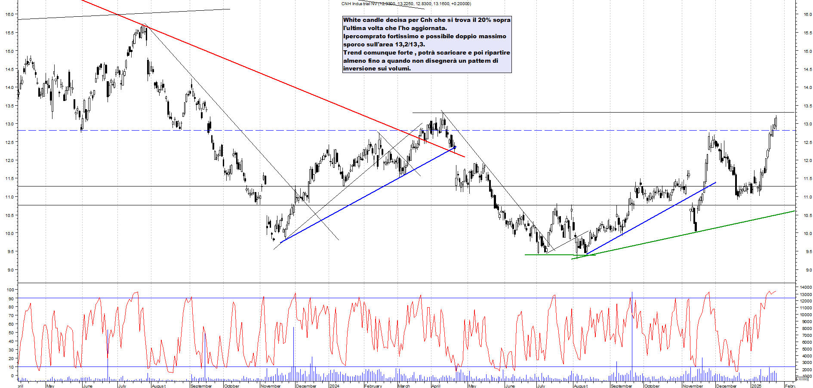Screen dimensions: 813x388
Task: Click the text 'sporco sull'area 13,2/13,3.'
Action: coord(384,44)
